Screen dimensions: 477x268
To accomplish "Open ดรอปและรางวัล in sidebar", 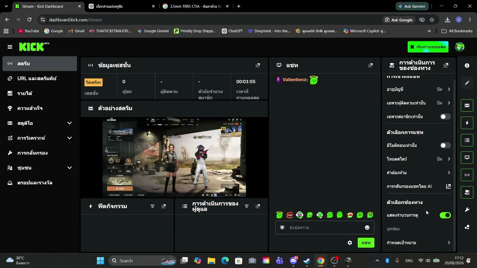I will point(40,183).
